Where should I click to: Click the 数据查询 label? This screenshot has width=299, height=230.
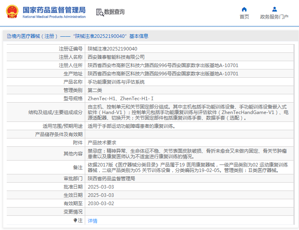(114, 12)
